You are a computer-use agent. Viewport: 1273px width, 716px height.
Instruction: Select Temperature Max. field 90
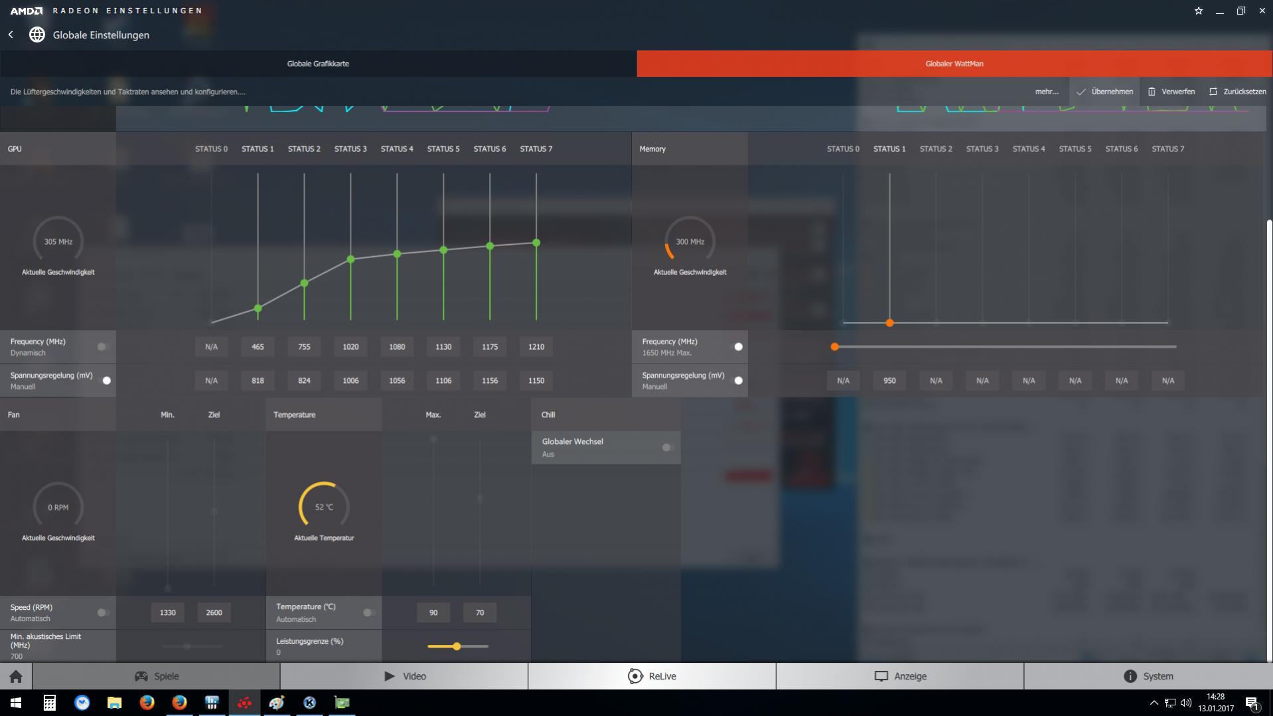(433, 612)
